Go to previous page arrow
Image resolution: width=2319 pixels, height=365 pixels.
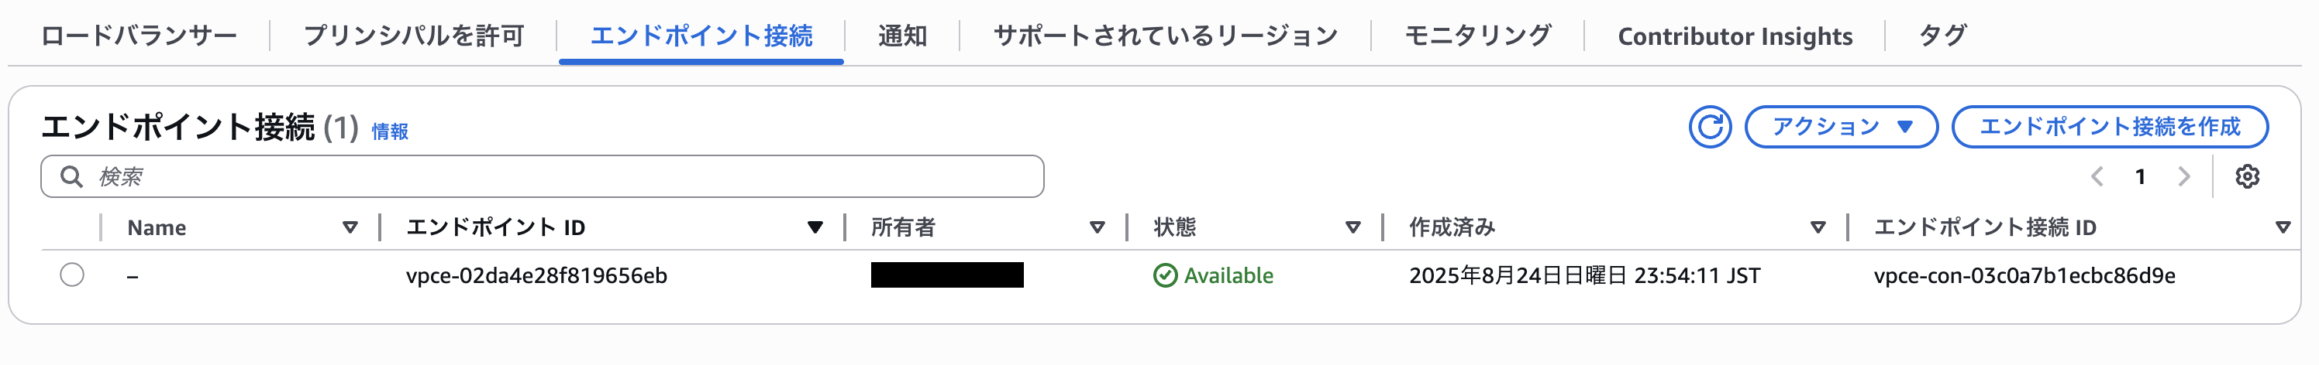2097,176
